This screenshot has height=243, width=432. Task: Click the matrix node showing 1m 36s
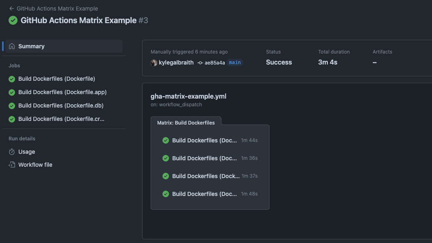click(205, 158)
